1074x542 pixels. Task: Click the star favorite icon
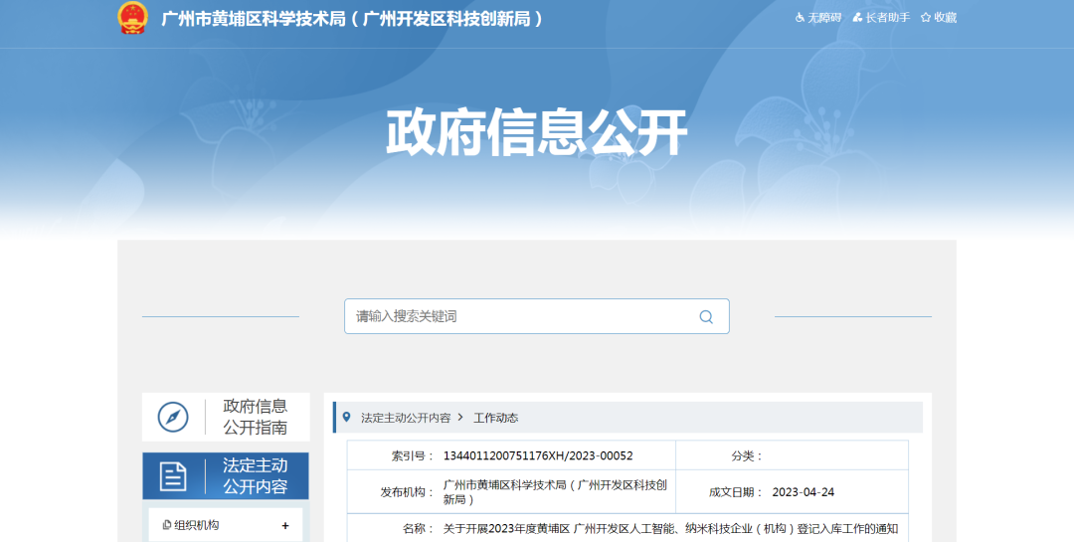click(x=926, y=18)
